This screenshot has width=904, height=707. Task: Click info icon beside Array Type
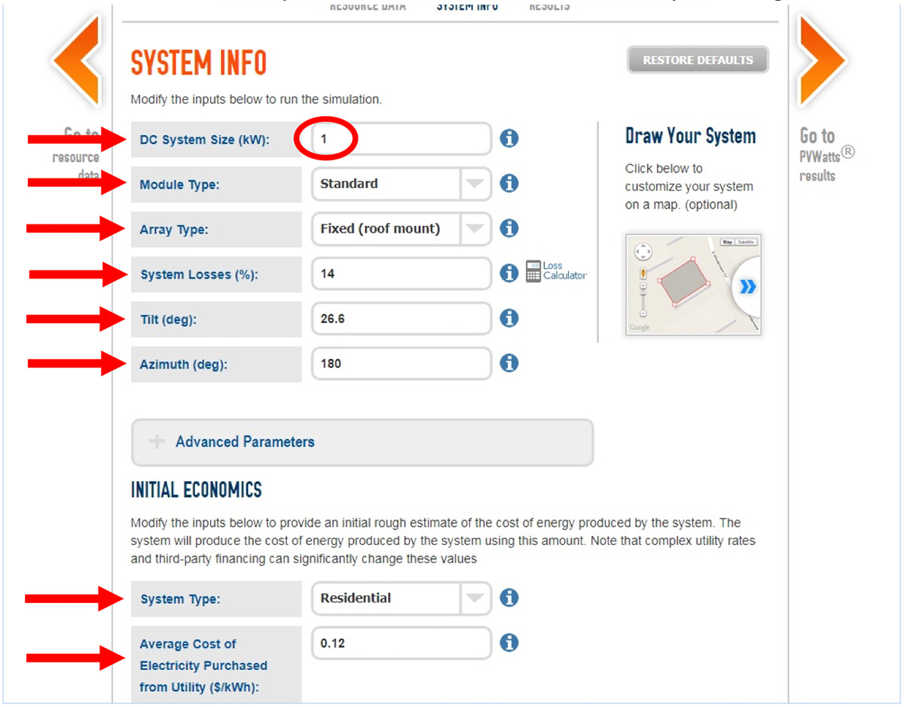(x=509, y=228)
